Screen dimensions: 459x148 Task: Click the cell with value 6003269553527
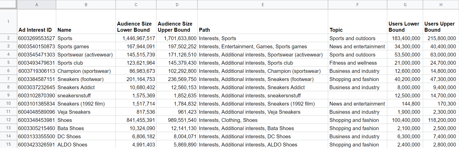[x=37, y=38]
